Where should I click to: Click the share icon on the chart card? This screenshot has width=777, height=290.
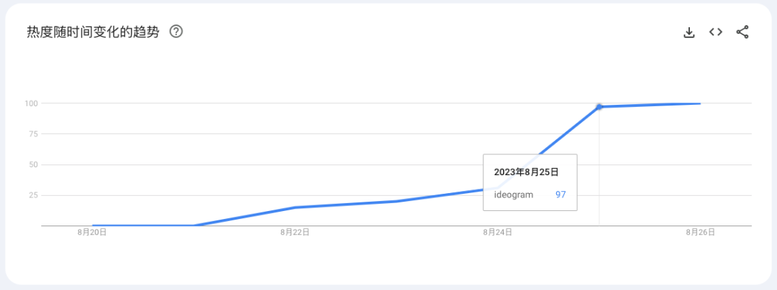[x=742, y=32]
